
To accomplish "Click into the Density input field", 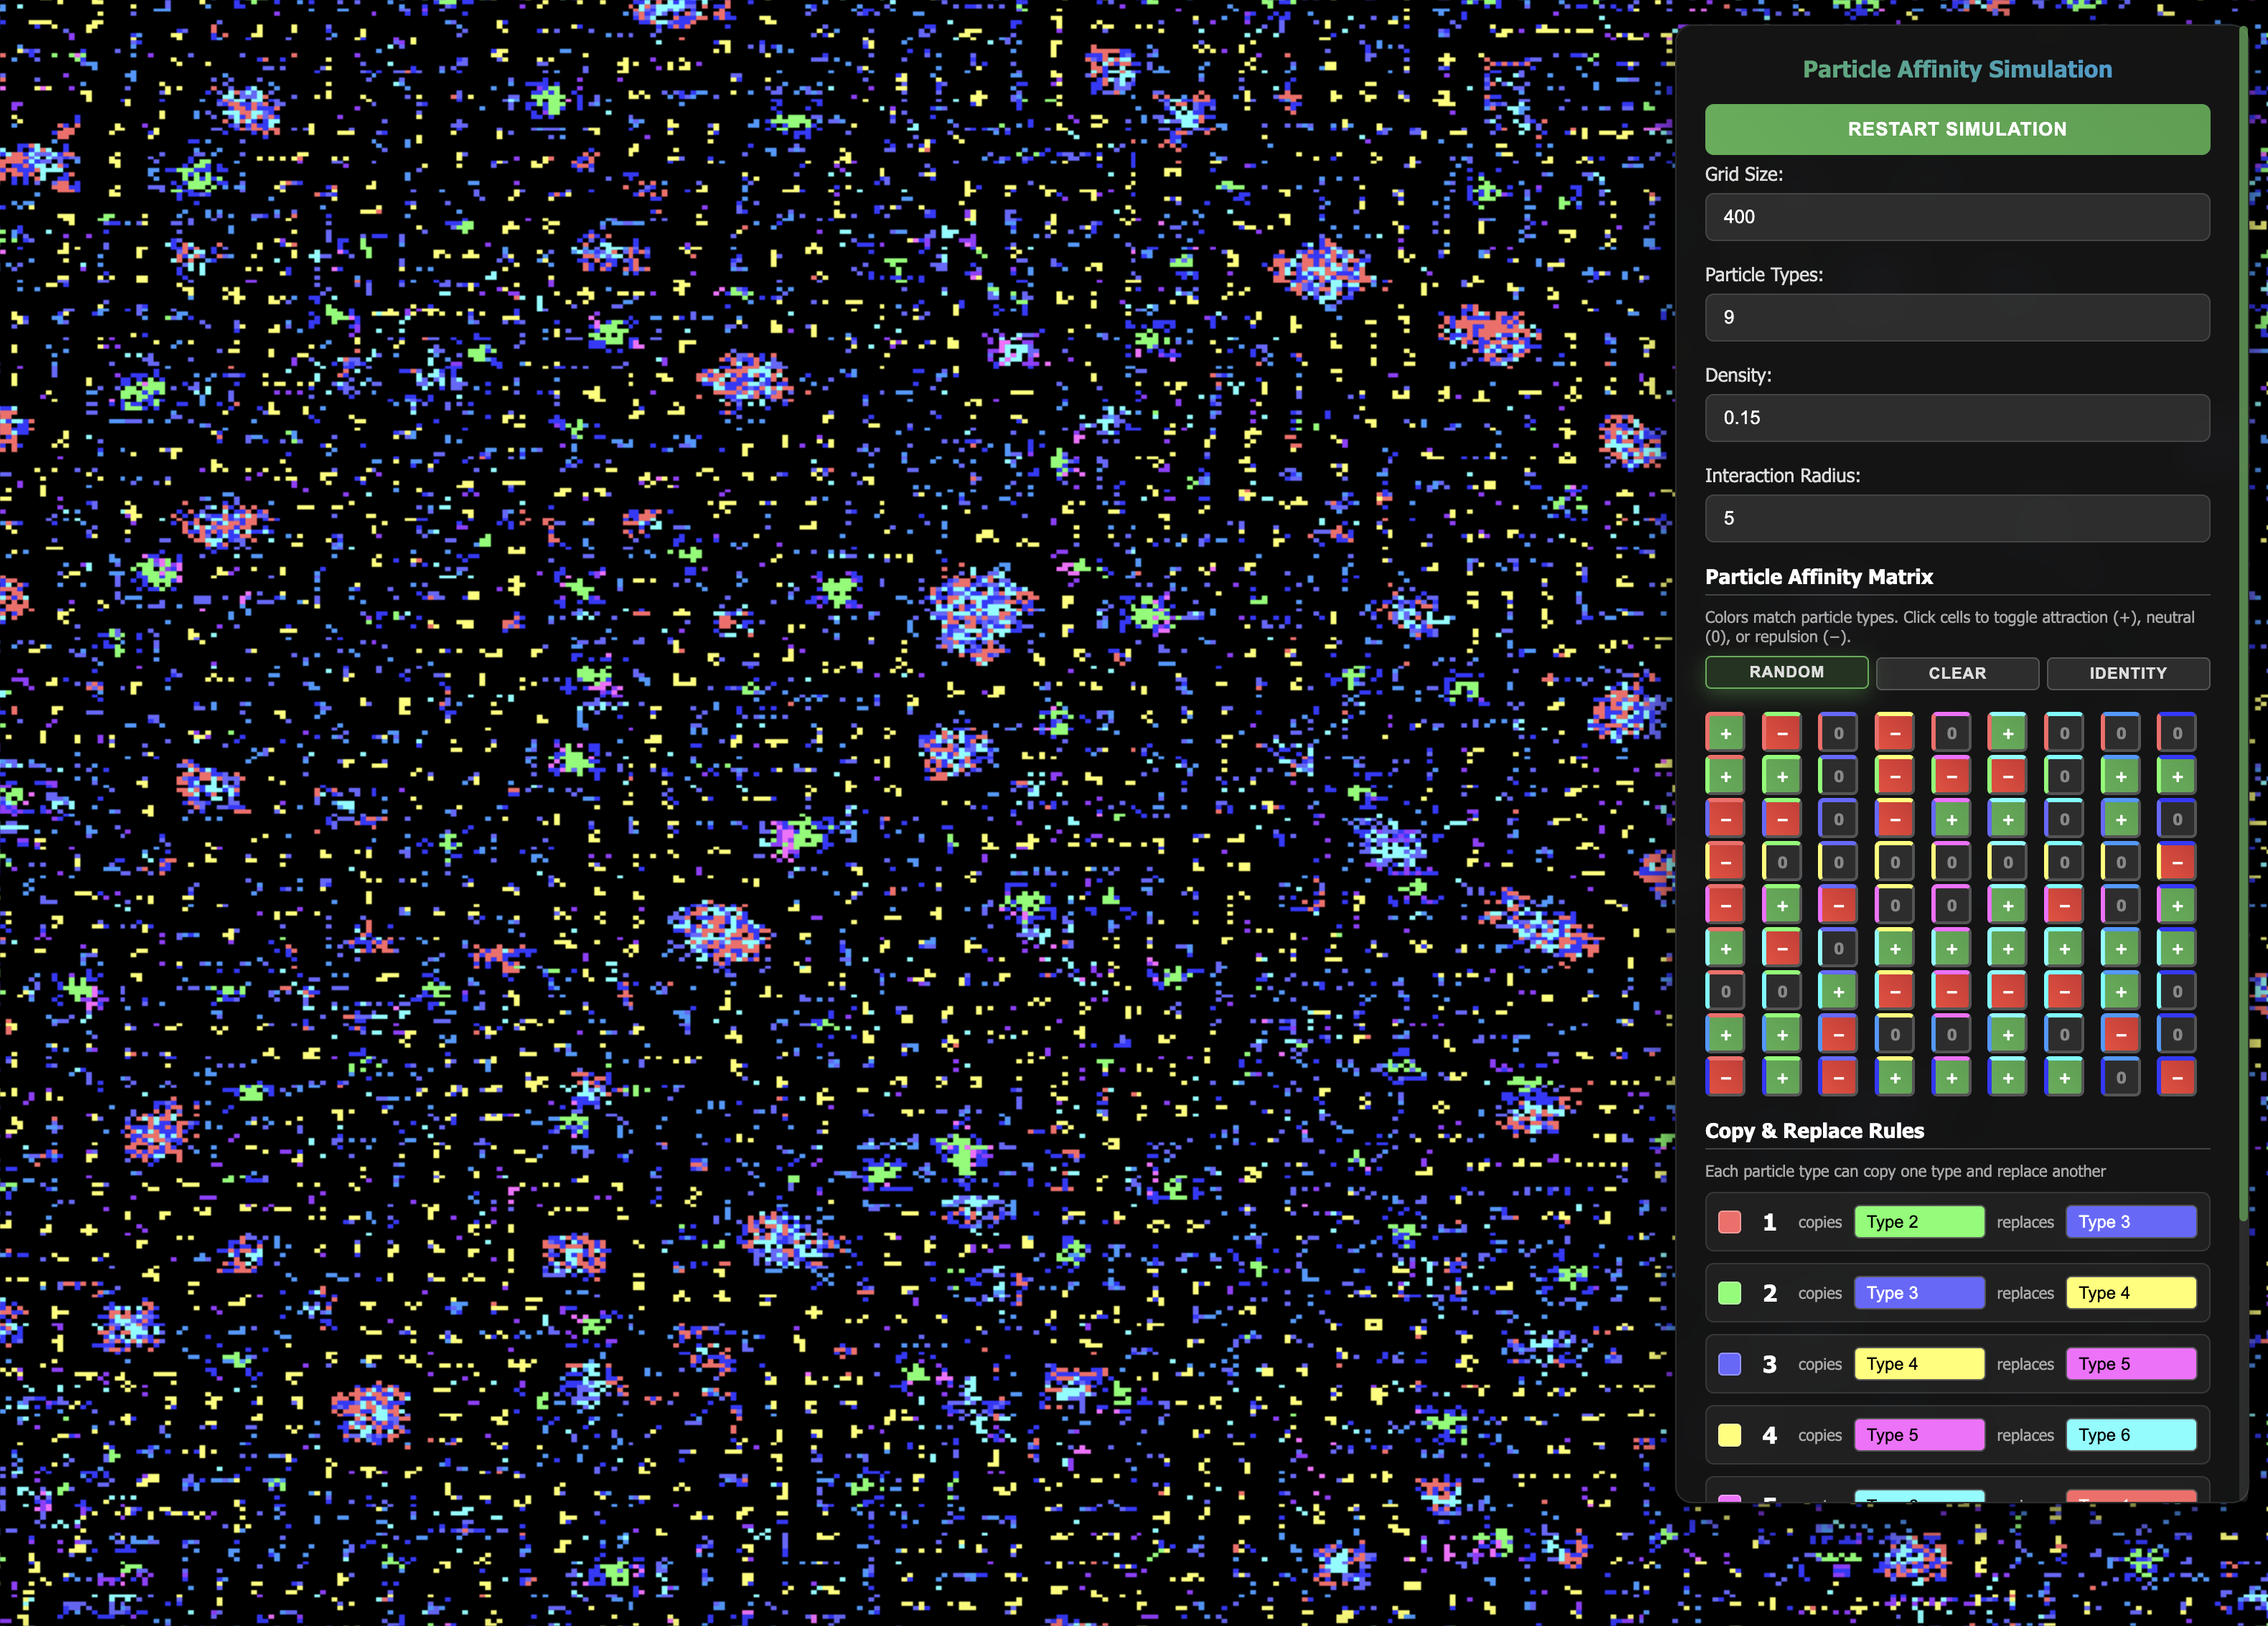I will [x=1956, y=418].
